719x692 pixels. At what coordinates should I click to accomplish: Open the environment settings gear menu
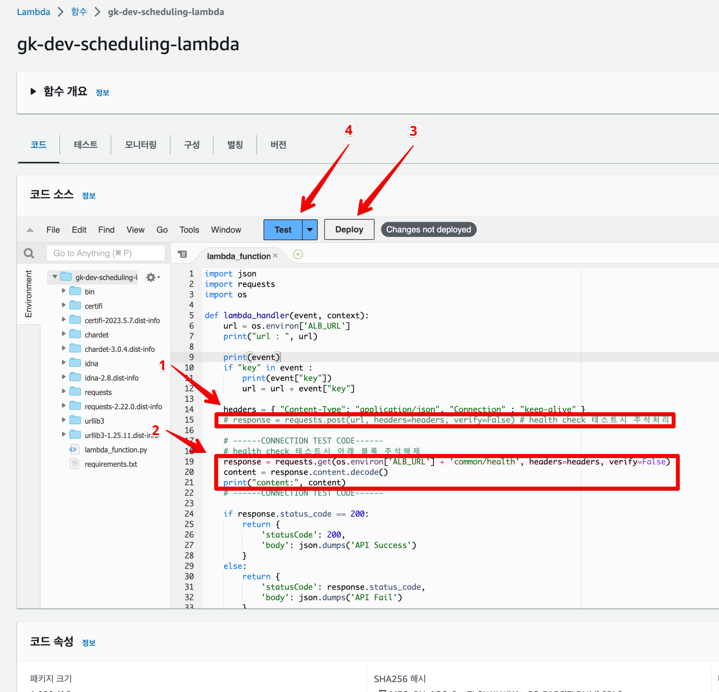(153, 277)
